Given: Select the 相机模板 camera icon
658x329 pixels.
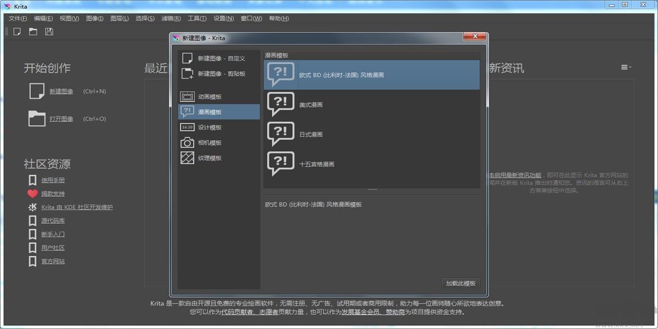Looking at the screenshot, I should pos(186,142).
